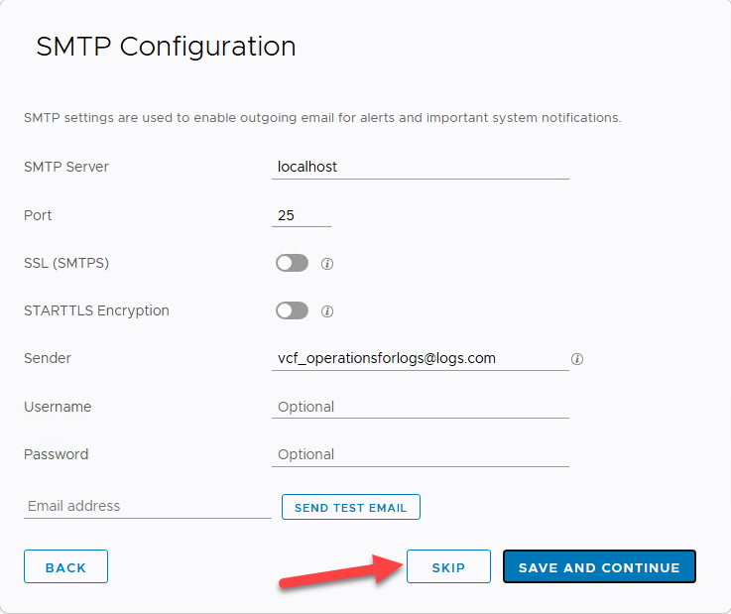
Task: Focus the optional Password input
Action: [x=420, y=454]
